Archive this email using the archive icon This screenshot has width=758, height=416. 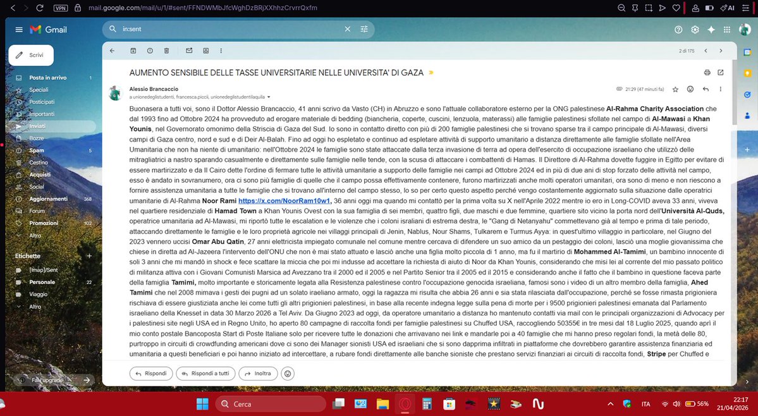coord(133,51)
